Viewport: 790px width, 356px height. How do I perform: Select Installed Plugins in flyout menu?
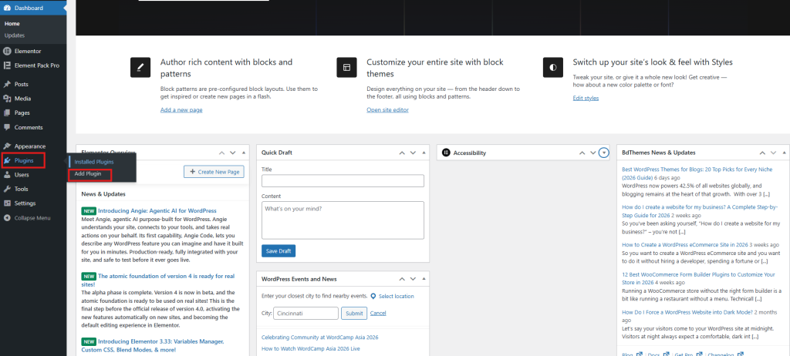click(93, 162)
